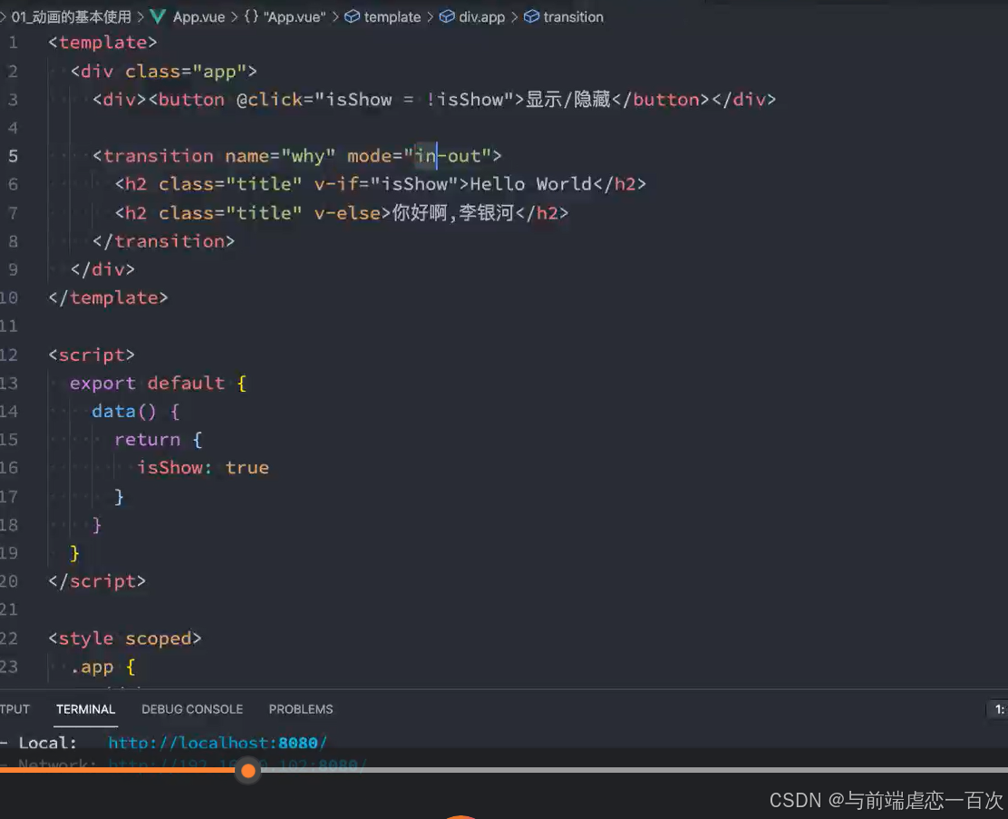
Task: Switch to the PROBLEMS tab
Action: (301, 709)
